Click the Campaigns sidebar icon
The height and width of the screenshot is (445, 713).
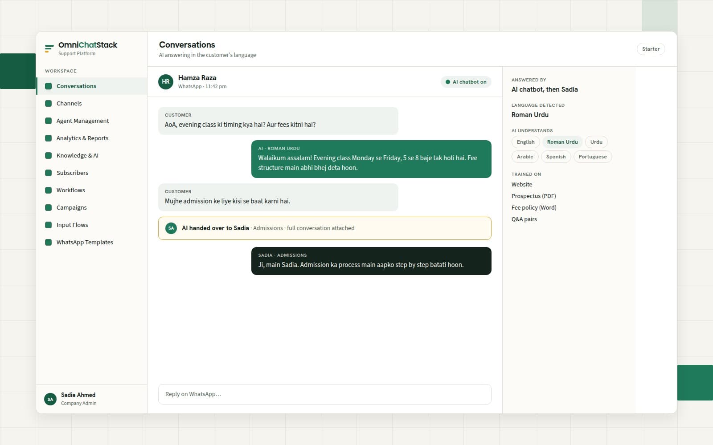(x=49, y=208)
